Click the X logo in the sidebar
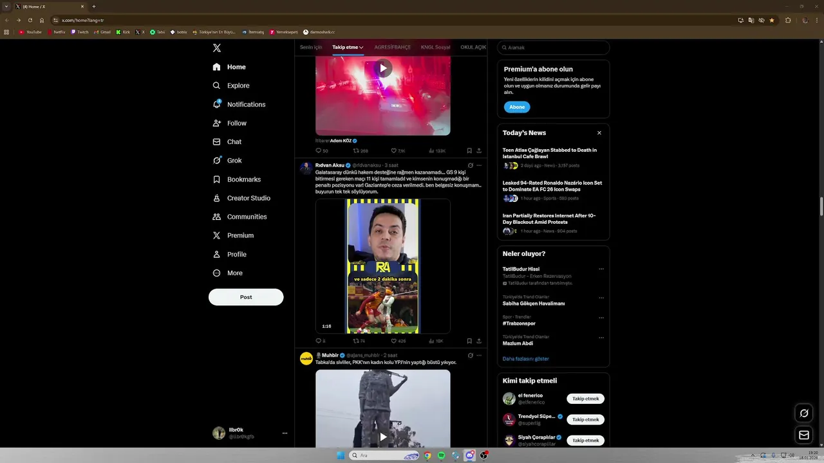The image size is (824, 463). 217,48
